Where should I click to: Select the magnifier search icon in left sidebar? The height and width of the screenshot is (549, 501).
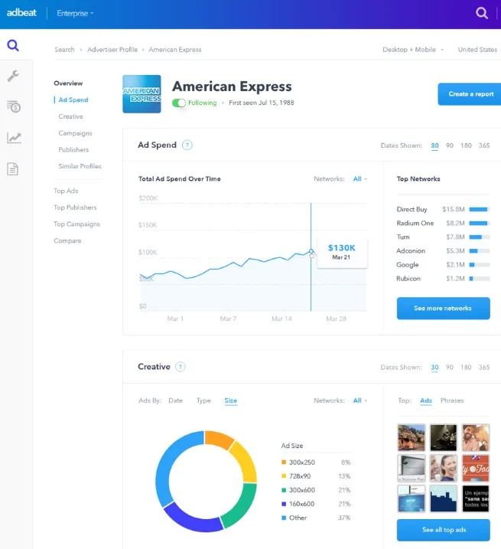(13, 45)
